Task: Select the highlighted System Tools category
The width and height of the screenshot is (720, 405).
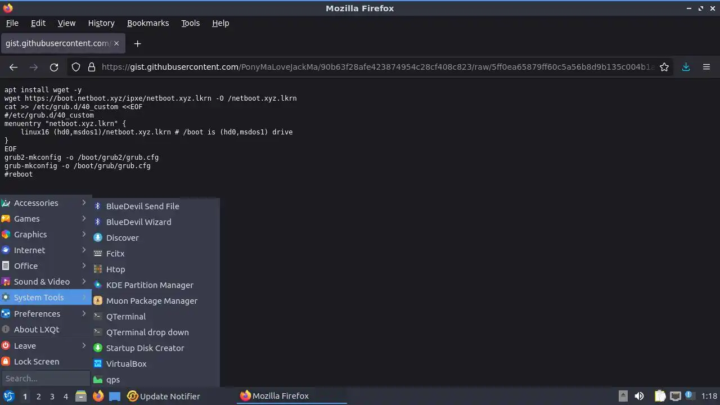Action: click(x=46, y=298)
